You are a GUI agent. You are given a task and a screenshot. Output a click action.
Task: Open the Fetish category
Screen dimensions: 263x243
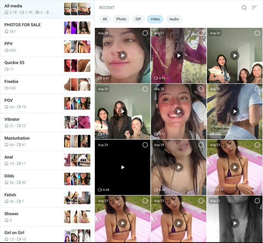[47, 198]
